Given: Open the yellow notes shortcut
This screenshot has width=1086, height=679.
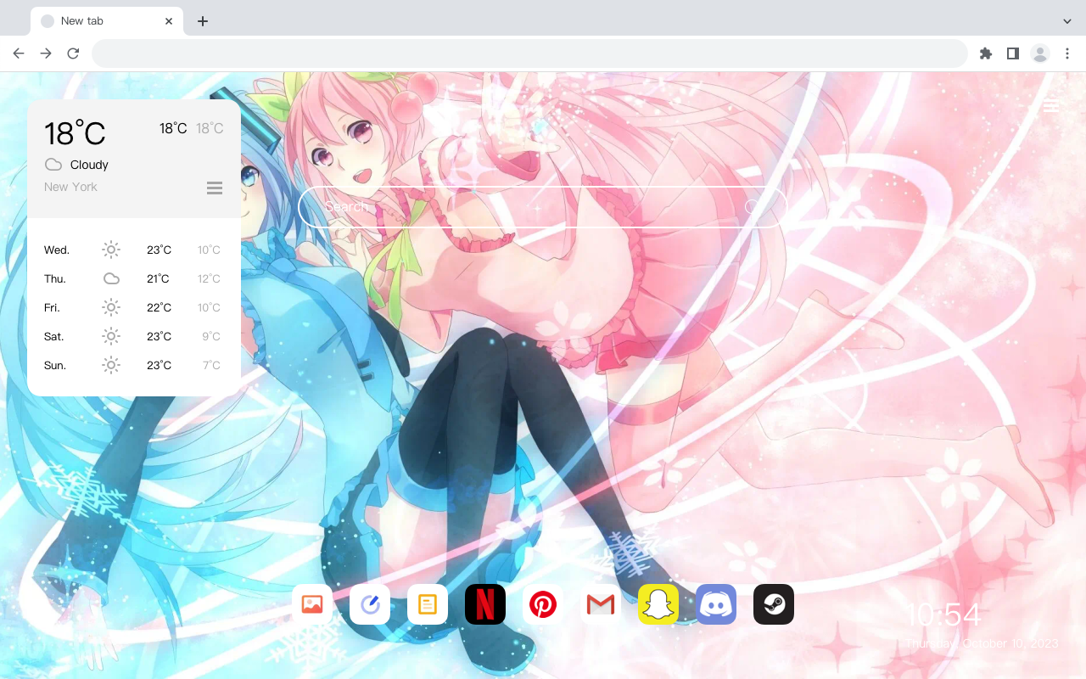Looking at the screenshot, I should tap(428, 604).
